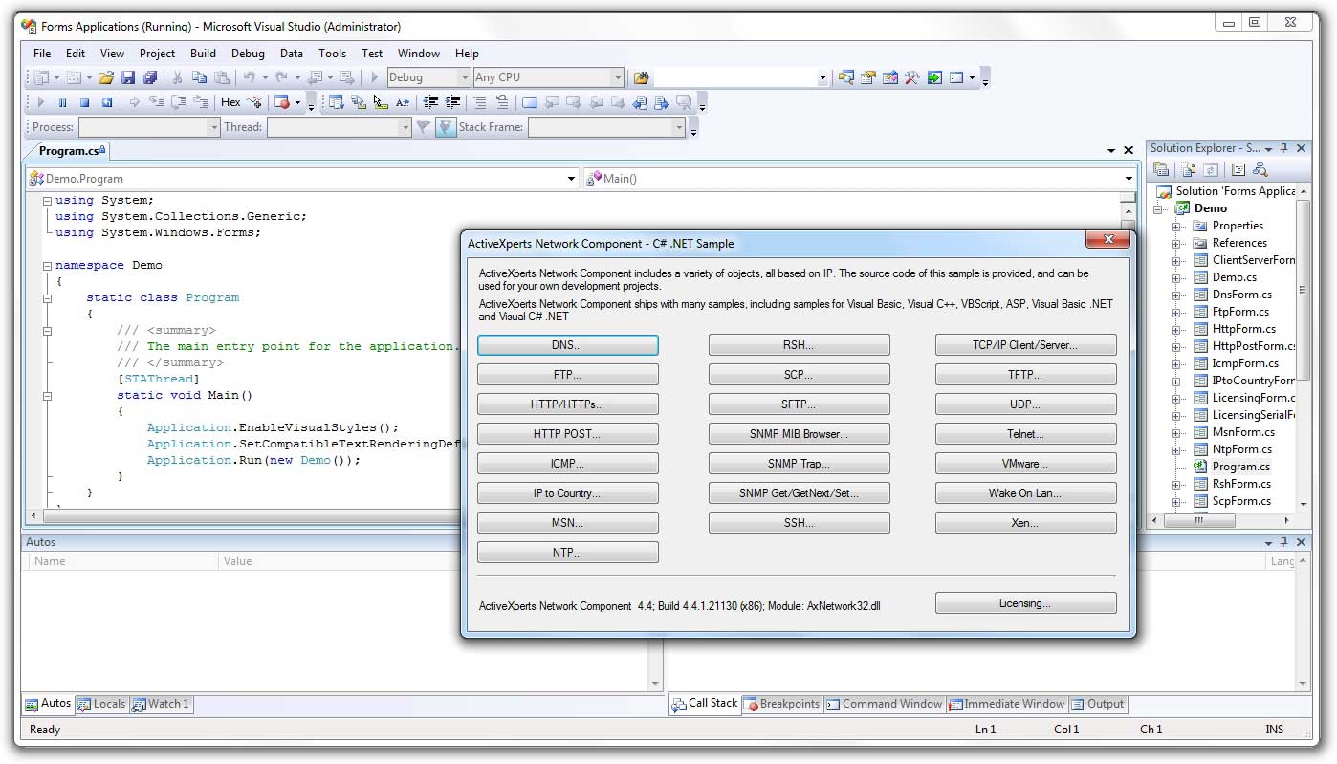Screen dimensions: 1337x764
Task: Switch to the Breakpoints tab
Action: click(781, 704)
